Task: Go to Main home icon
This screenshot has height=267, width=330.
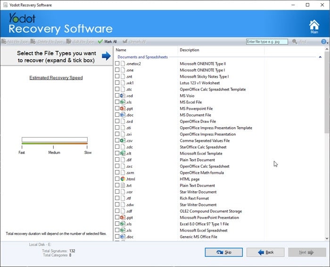Action: (x=314, y=26)
